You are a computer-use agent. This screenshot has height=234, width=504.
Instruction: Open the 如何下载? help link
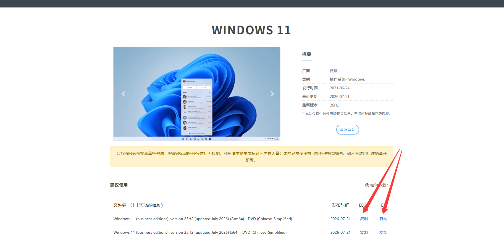point(377,185)
